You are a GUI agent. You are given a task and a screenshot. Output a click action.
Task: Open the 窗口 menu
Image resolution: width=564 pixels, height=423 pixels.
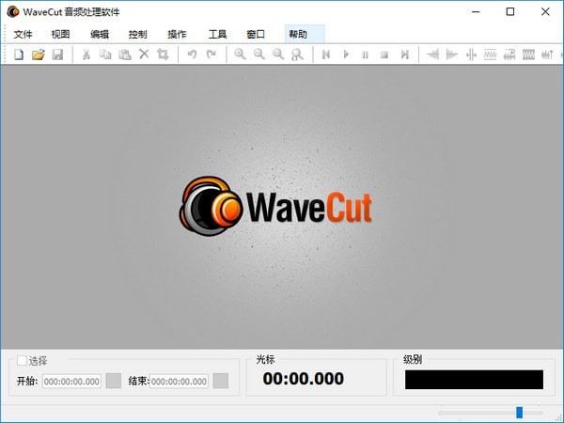pyautogui.click(x=256, y=34)
